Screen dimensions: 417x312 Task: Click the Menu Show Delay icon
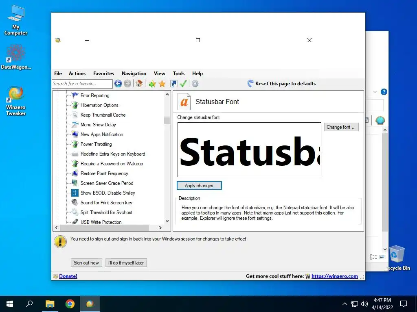click(x=75, y=124)
